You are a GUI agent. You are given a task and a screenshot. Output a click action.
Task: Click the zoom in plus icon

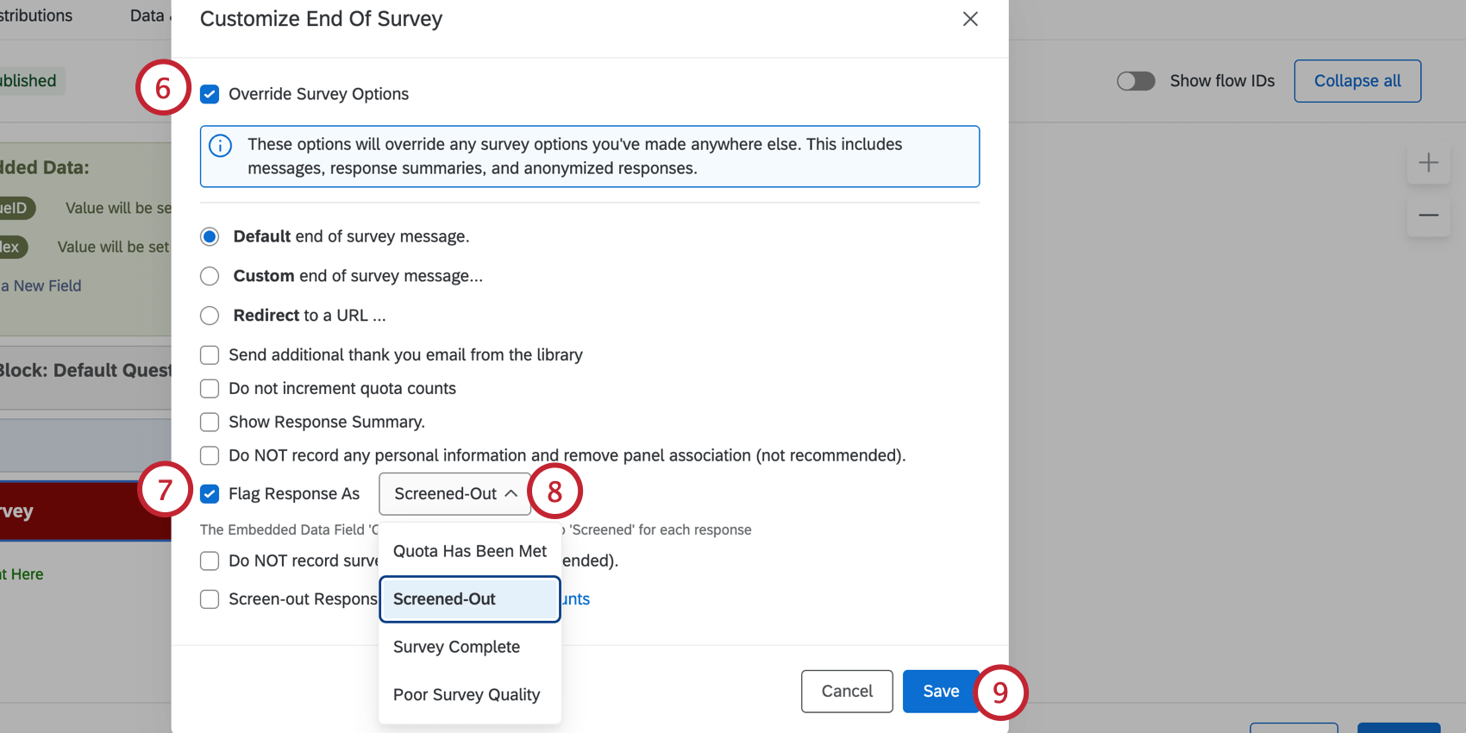click(x=1428, y=163)
